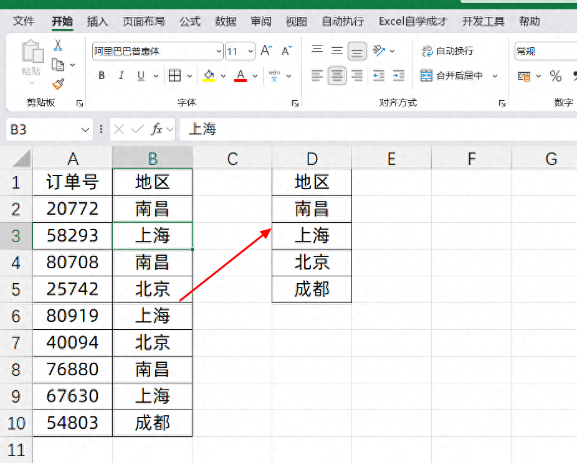Viewport: 577px width, 463px height.
Task: Open the text orientation dropdown arrow
Action: coord(393,51)
